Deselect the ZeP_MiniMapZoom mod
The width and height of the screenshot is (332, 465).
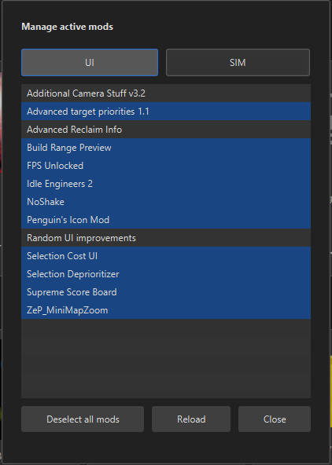point(166,310)
